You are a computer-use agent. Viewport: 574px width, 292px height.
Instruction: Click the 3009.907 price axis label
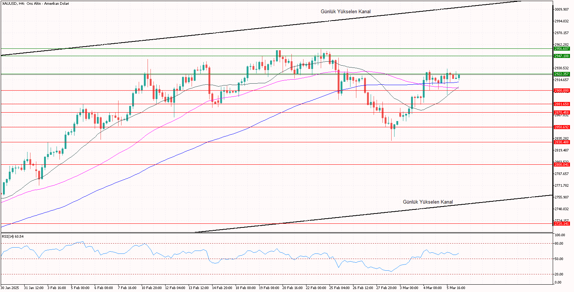click(x=562, y=9)
